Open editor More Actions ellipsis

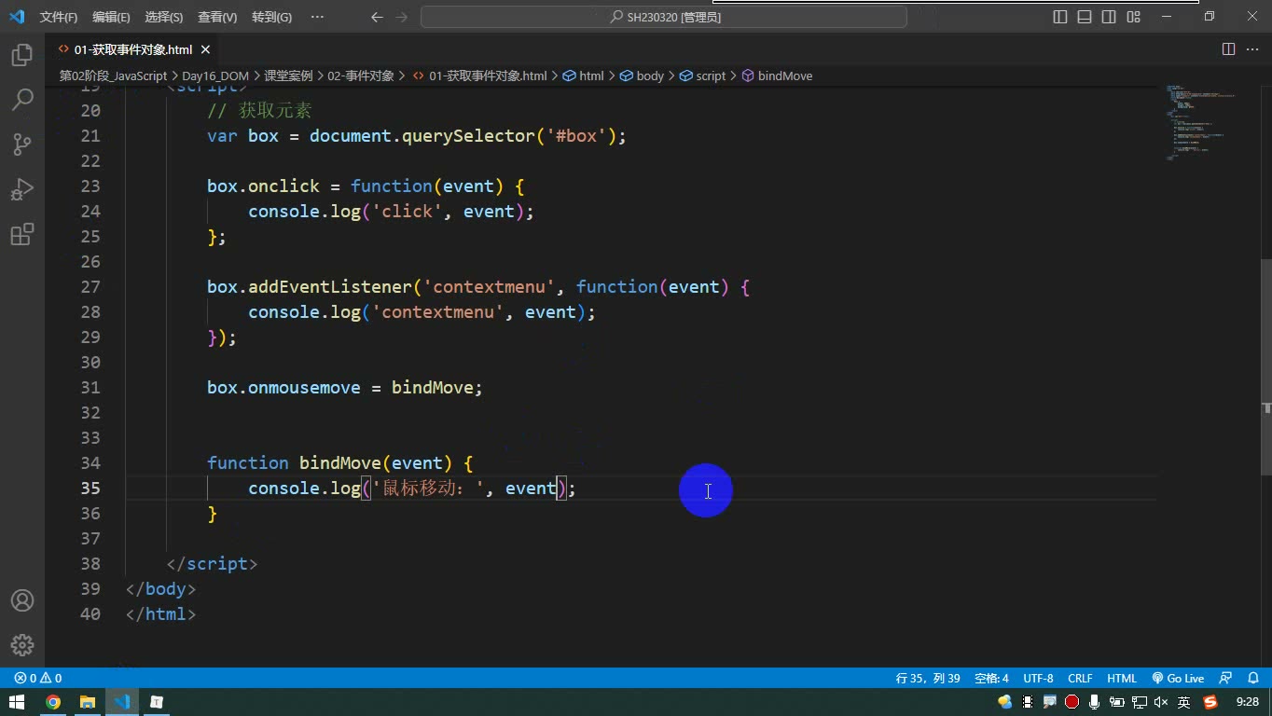point(1252,49)
